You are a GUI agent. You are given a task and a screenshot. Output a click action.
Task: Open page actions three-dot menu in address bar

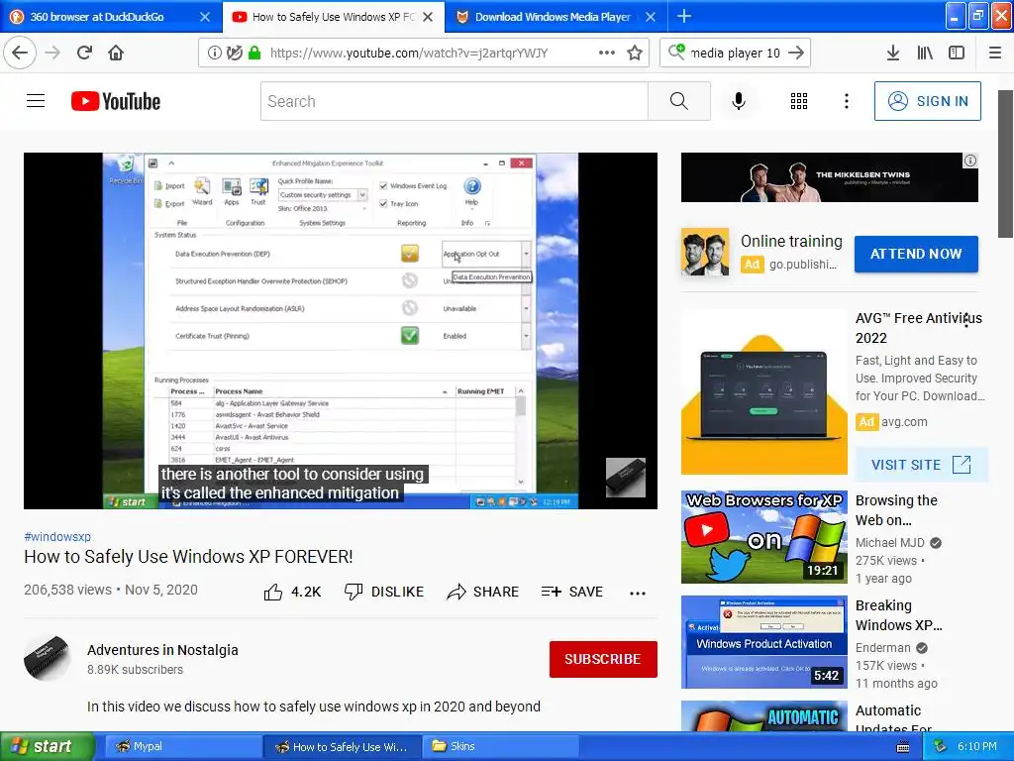[607, 54]
